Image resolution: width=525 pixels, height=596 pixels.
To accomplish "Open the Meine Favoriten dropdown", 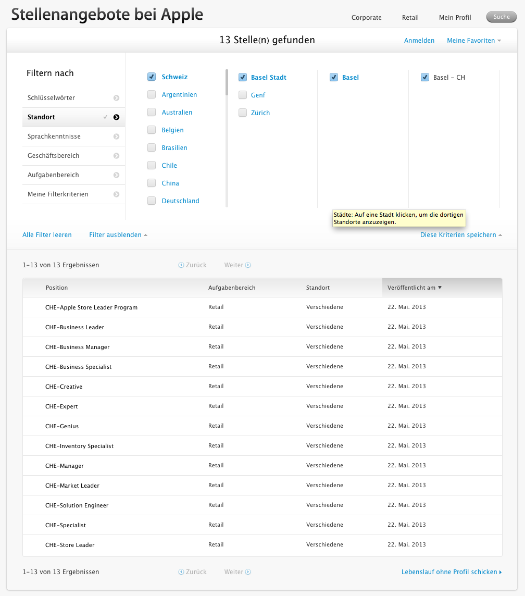I will [x=473, y=41].
